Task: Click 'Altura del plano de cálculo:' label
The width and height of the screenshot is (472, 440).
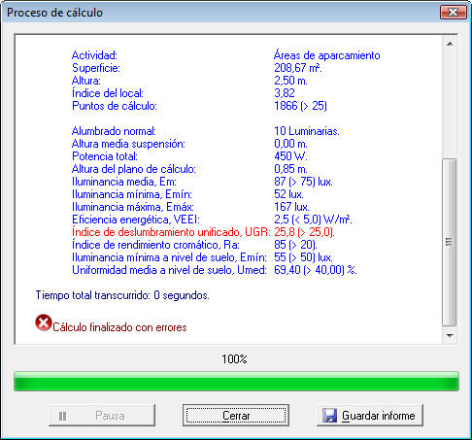Action: pyautogui.click(x=134, y=169)
